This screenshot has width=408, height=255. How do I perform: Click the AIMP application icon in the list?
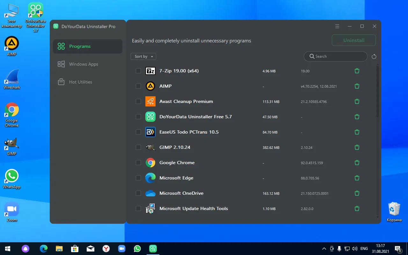[150, 86]
